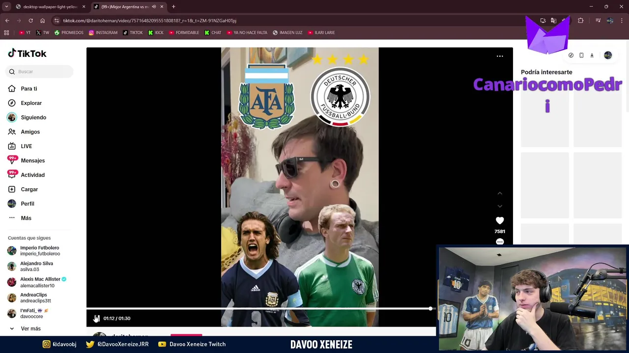Screen dimensions: 629x353
Task: Open the media controls icon
Action: pos(598,21)
